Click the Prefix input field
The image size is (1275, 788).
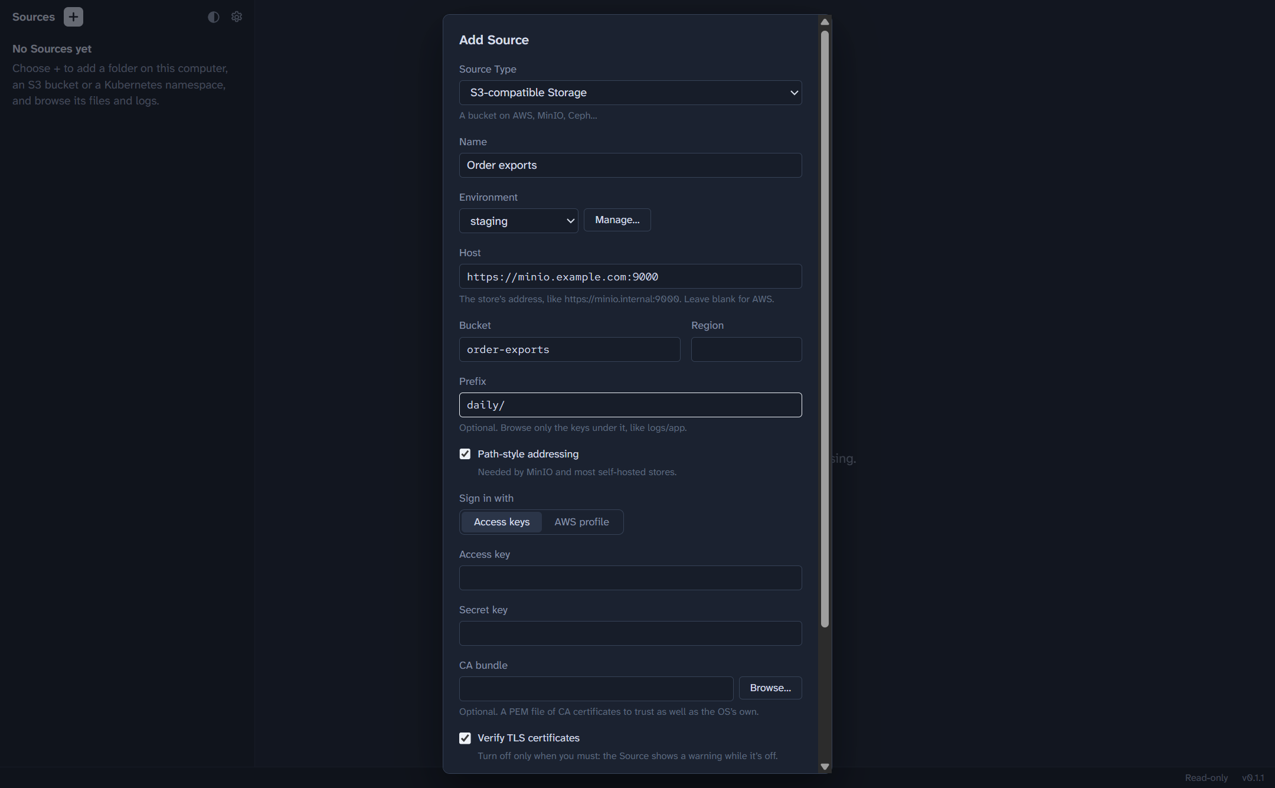[x=630, y=405]
